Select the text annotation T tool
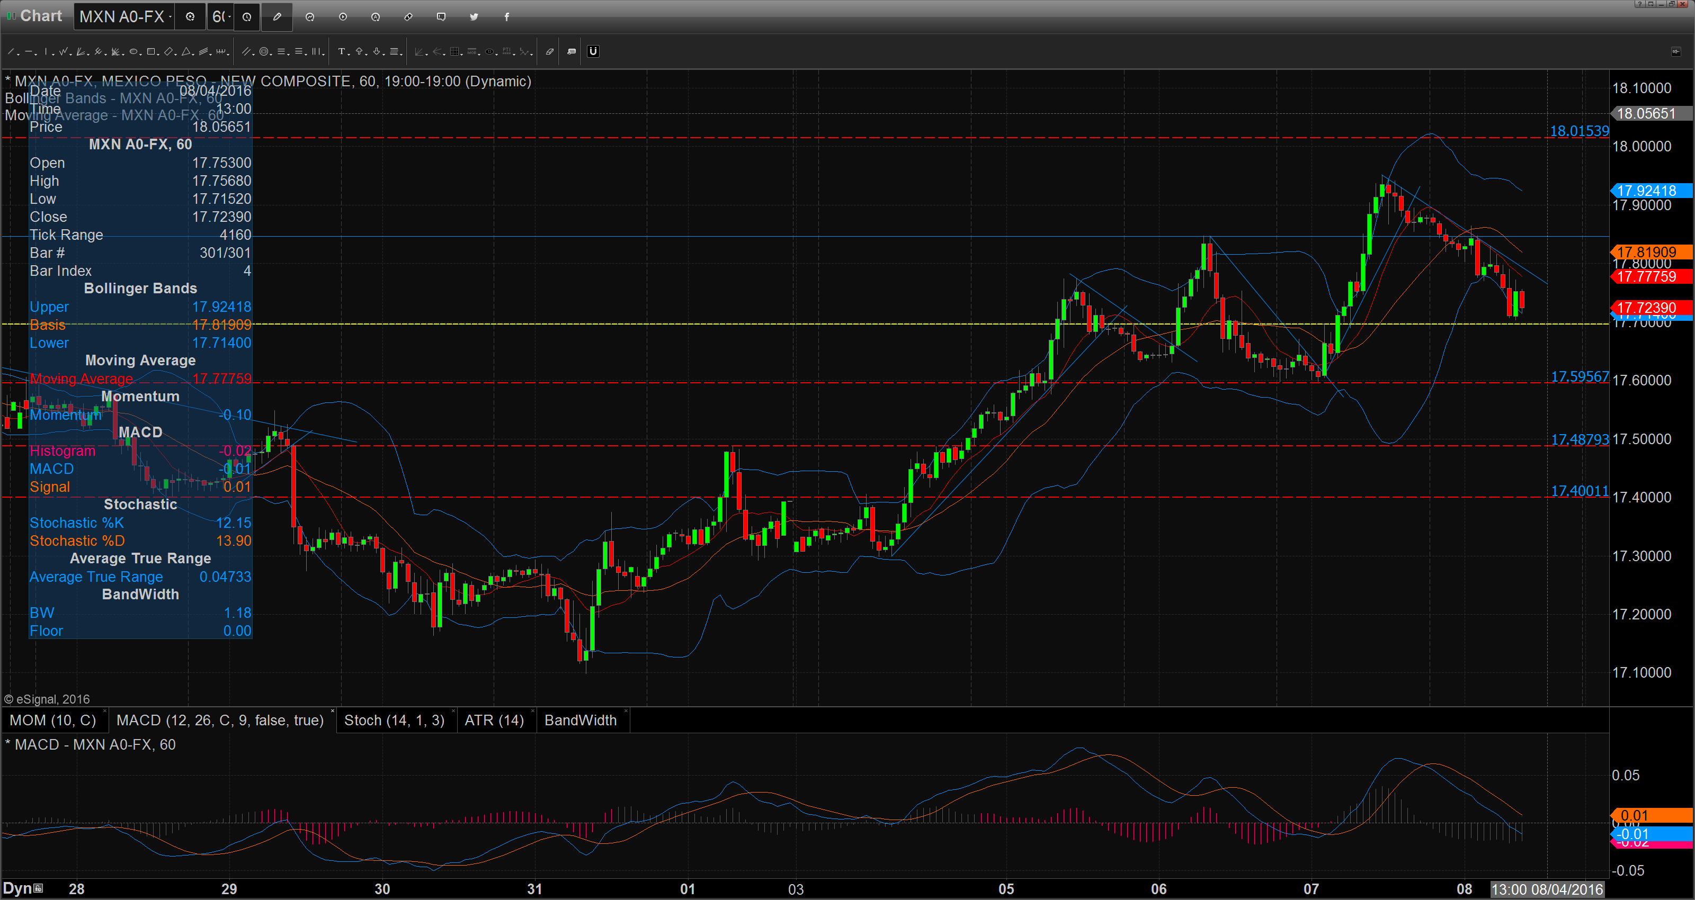The height and width of the screenshot is (900, 1695). [342, 51]
